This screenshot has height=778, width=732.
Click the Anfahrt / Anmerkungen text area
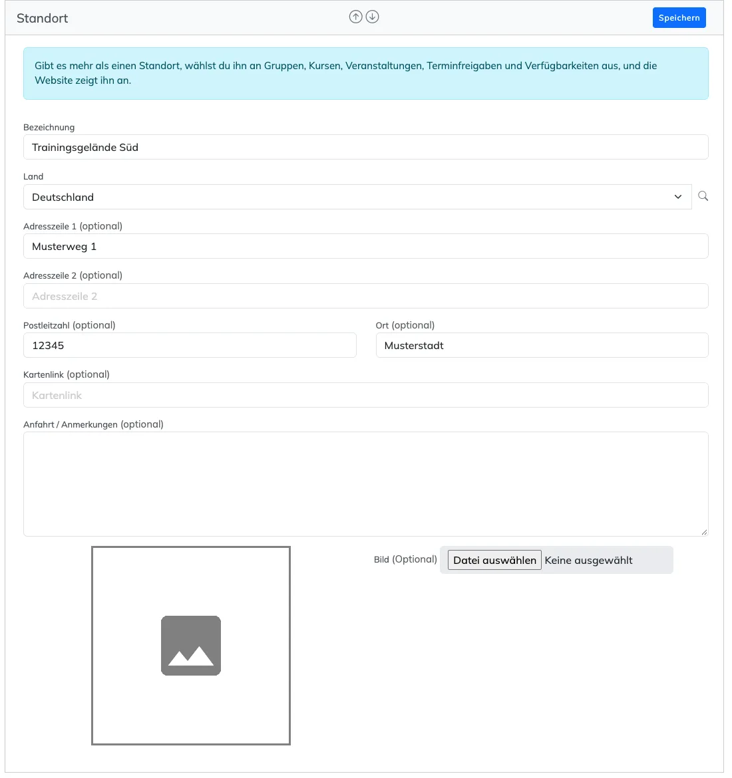(365, 484)
